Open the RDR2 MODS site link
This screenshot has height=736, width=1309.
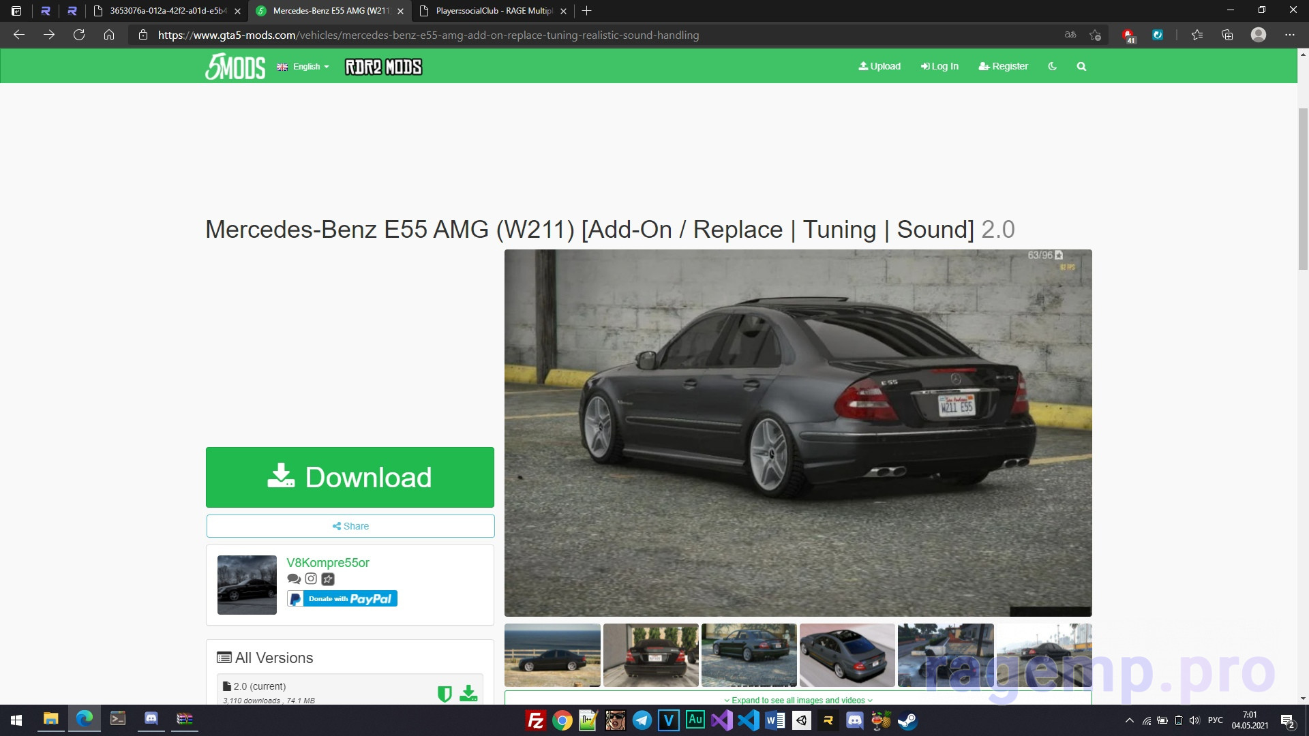pos(383,67)
